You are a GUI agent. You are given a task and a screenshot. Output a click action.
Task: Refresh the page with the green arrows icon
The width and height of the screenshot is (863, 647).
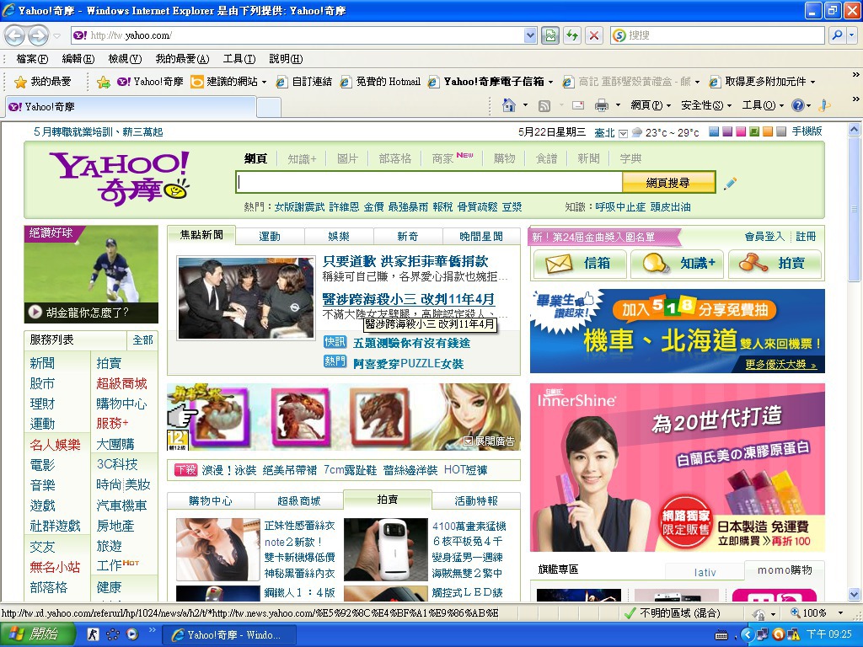click(x=572, y=35)
